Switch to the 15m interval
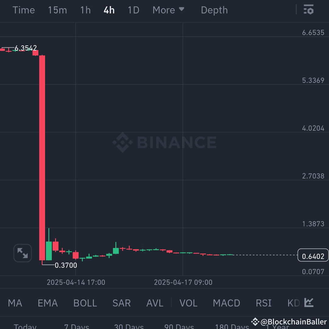 (x=57, y=10)
